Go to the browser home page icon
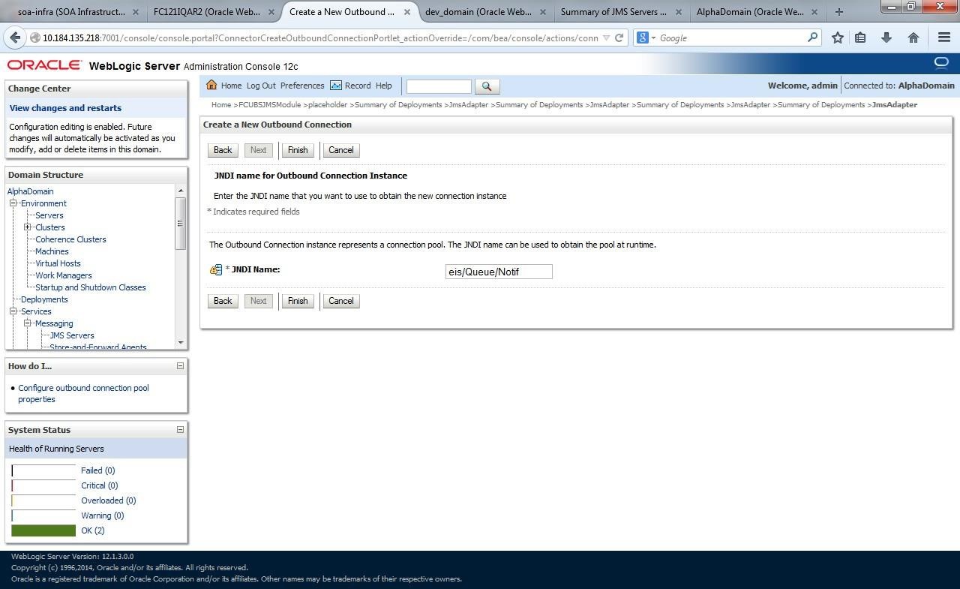The height and width of the screenshot is (589, 960). click(913, 38)
